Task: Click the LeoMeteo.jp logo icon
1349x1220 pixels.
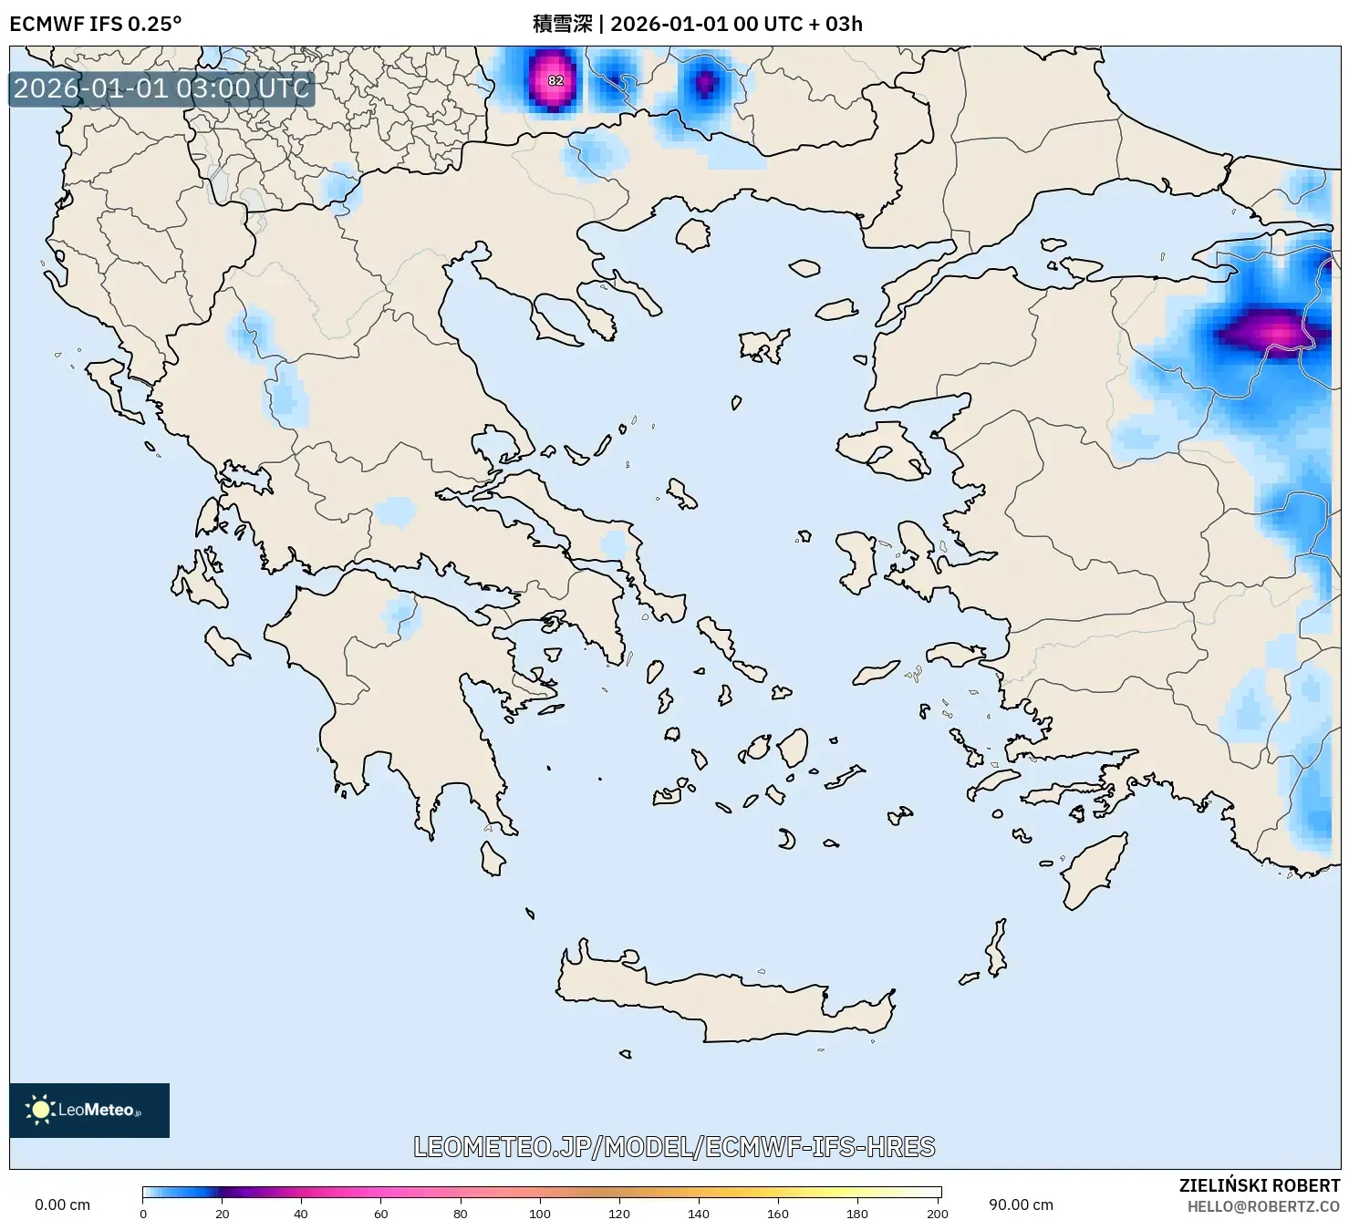Action: (x=88, y=1111)
